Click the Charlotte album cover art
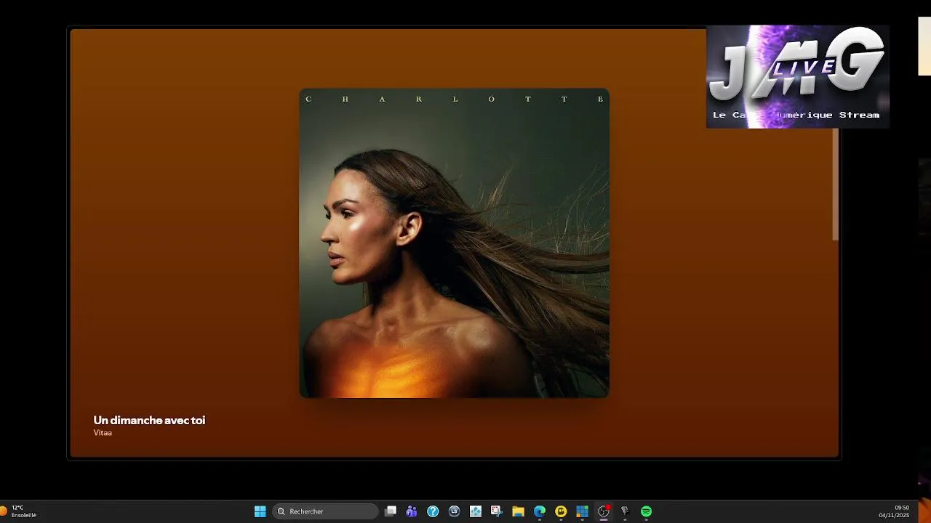The height and width of the screenshot is (523, 931). (455, 243)
